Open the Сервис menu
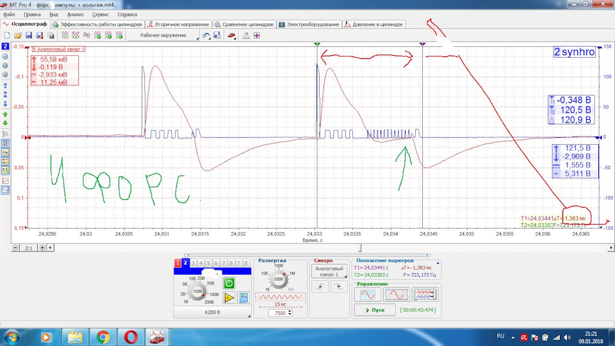 point(101,15)
